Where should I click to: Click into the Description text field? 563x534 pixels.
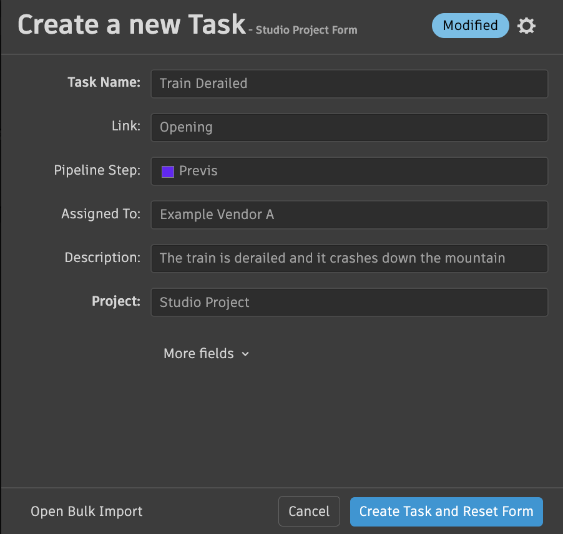[x=350, y=258]
